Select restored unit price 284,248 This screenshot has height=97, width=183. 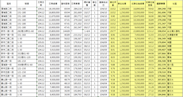point(161,9)
